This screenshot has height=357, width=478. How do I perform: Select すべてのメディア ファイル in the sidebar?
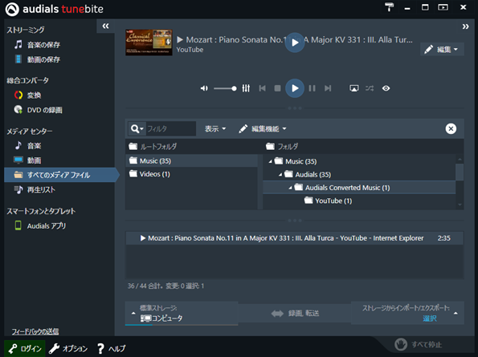coord(61,175)
